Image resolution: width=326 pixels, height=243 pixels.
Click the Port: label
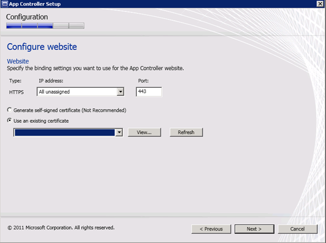pyautogui.click(x=143, y=81)
